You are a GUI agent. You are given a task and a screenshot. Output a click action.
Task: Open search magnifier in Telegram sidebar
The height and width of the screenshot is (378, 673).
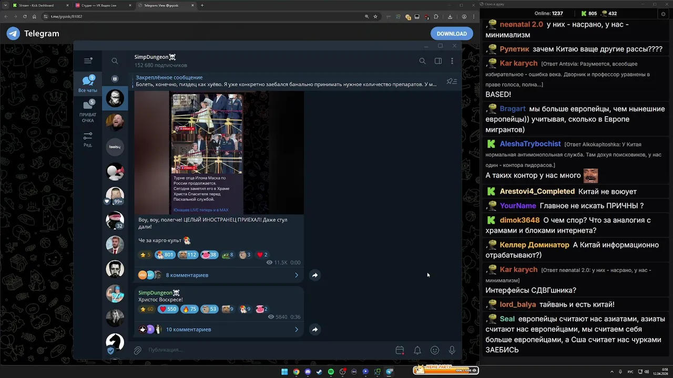point(115,61)
